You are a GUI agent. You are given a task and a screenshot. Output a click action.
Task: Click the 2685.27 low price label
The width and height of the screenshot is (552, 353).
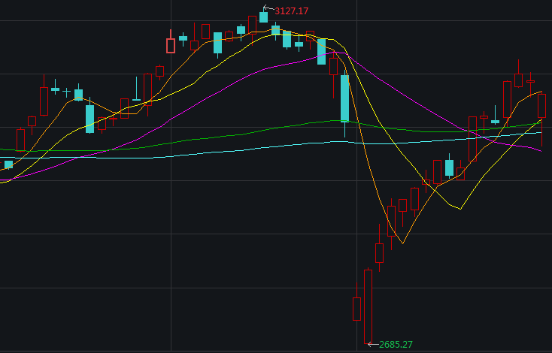tap(396, 344)
